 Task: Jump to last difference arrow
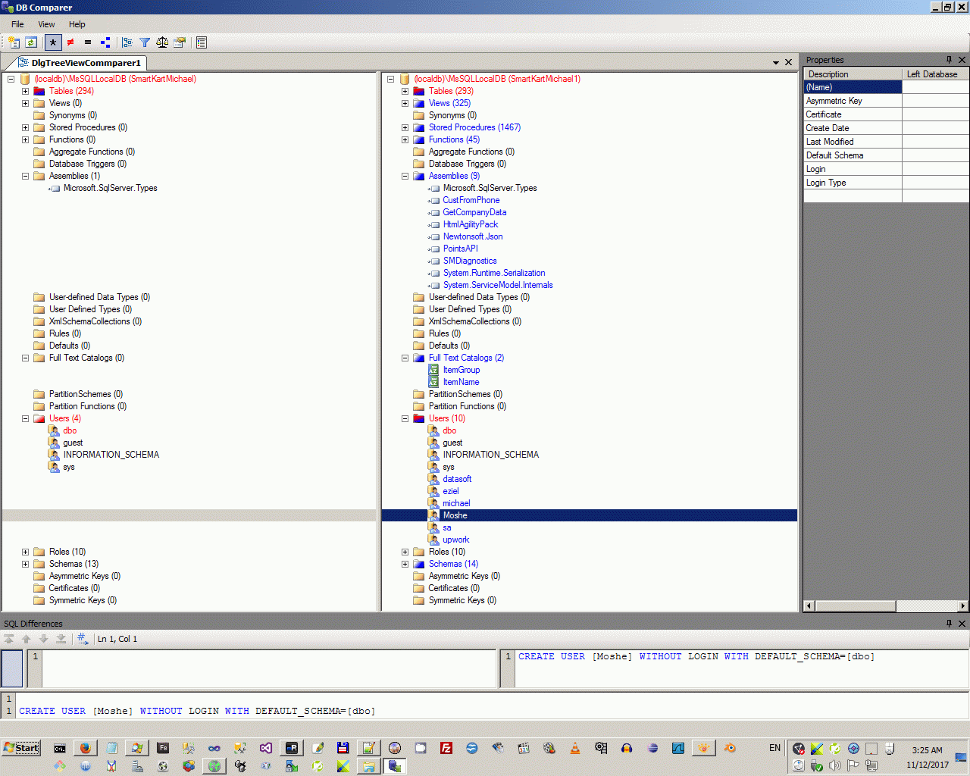61,639
